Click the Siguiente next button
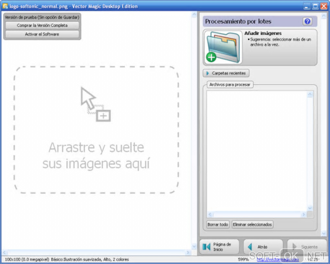The width and height of the screenshot is (330, 264). click(307, 247)
